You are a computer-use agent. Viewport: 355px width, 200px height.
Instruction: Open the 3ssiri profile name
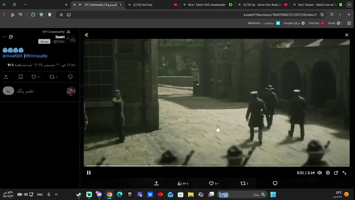[60, 37]
